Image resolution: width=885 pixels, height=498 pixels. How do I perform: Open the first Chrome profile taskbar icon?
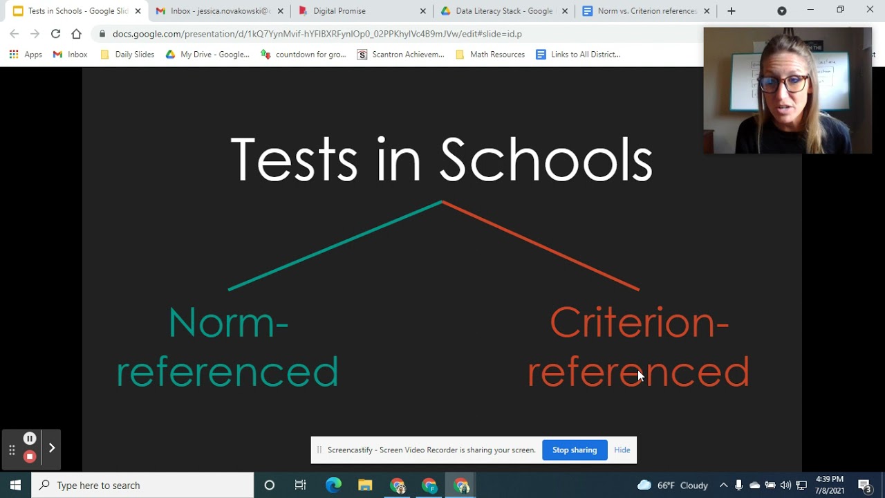coord(397,485)
